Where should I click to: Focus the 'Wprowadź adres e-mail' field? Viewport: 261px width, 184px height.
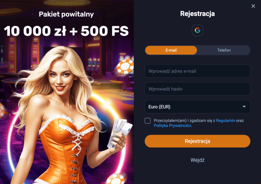coord(197,71)
